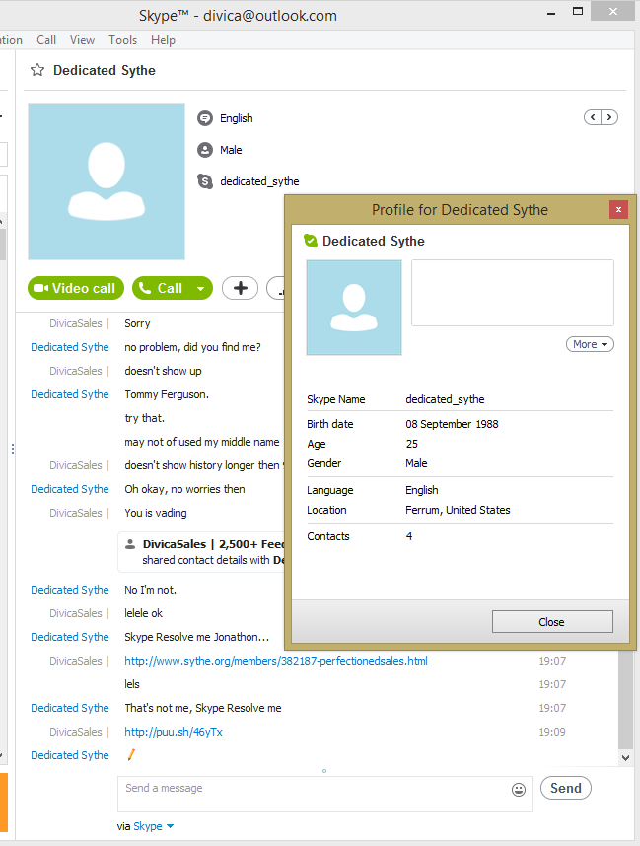Click the Contacts count 4
Screen dimensions: 640x846
pyautogui.click(x=409, y=536)
